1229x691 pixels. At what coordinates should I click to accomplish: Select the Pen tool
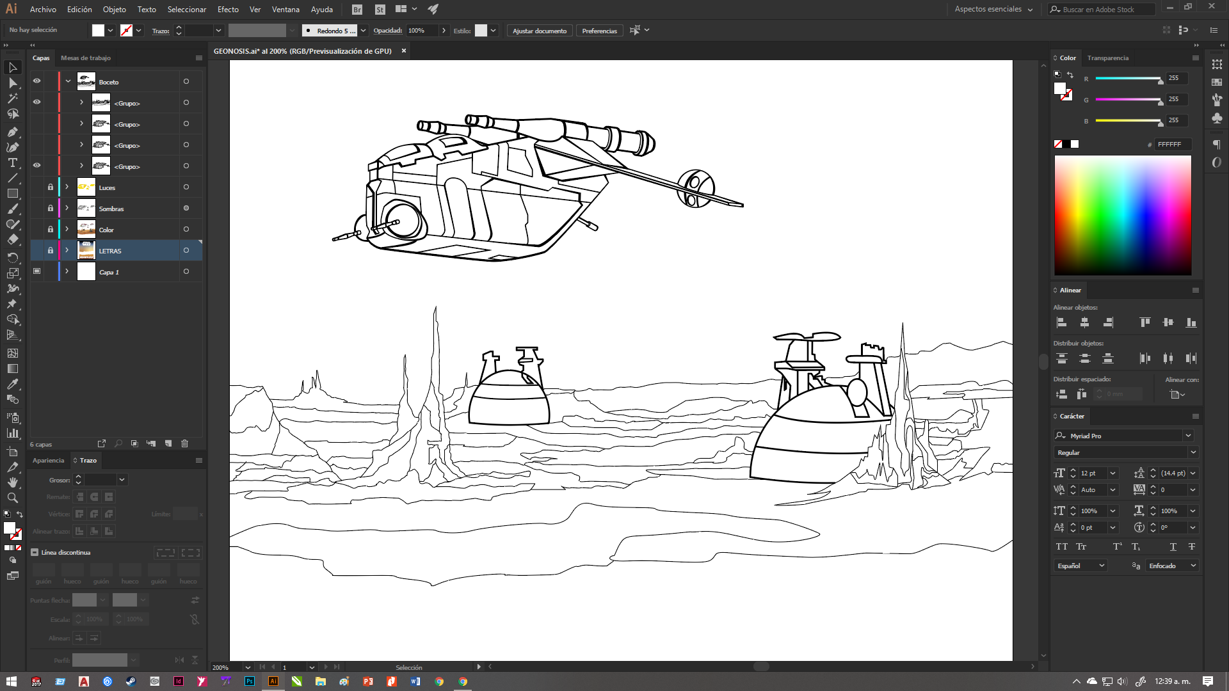point(12,132)
